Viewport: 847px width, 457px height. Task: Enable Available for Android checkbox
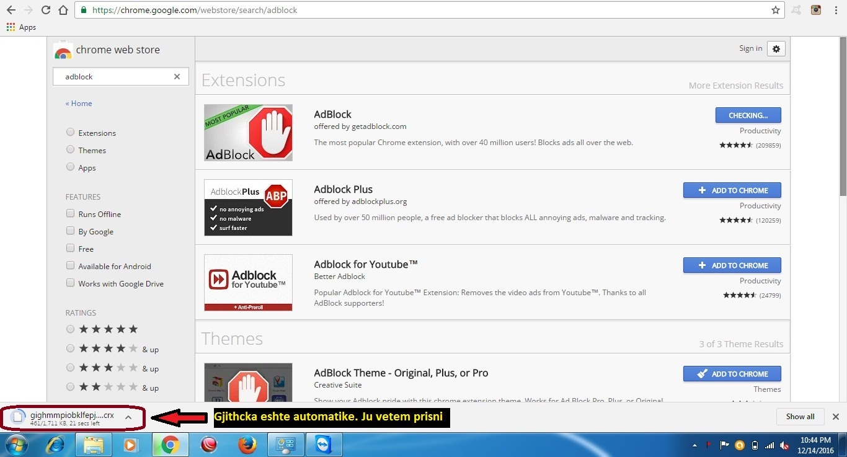[71, 265]
